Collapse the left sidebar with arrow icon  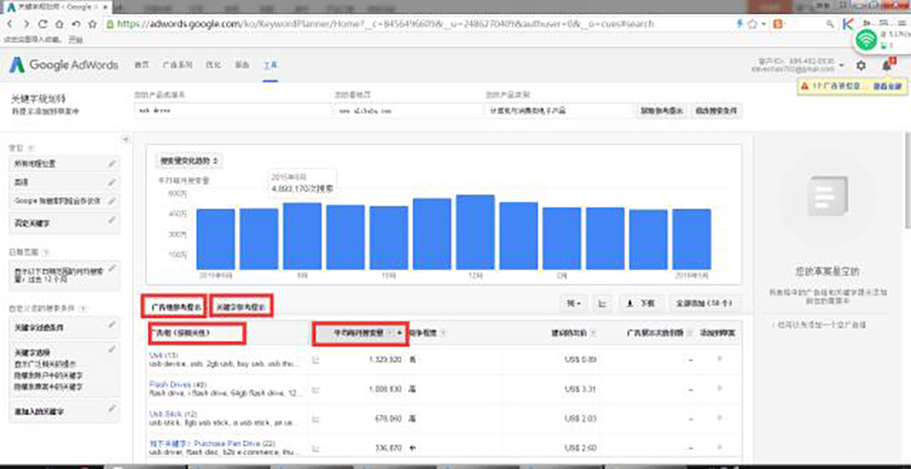126,139
